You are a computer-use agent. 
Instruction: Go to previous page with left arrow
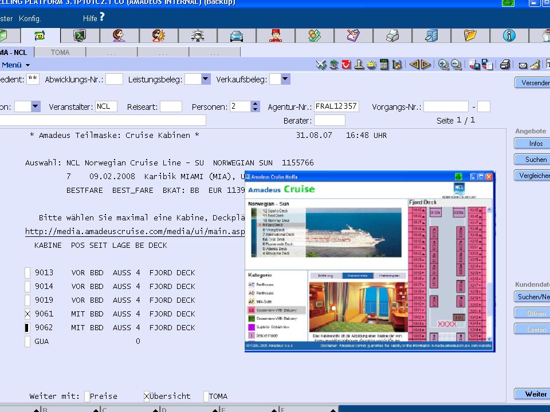(414, 65)
